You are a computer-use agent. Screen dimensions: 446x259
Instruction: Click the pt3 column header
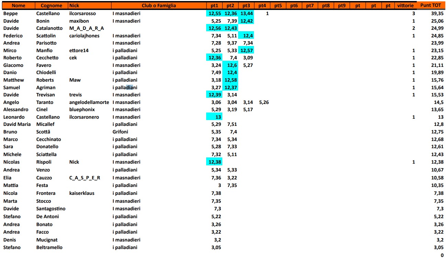[x=246, y=5]
